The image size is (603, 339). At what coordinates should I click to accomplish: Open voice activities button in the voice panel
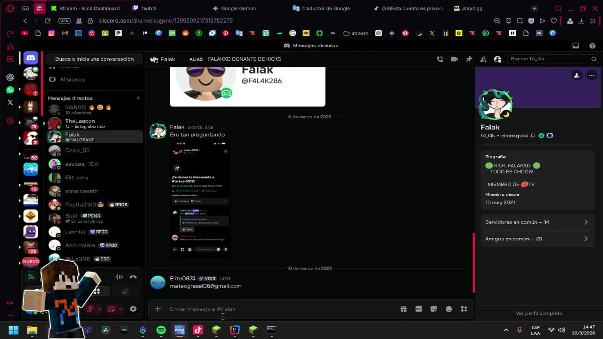(x=97, y=291)
